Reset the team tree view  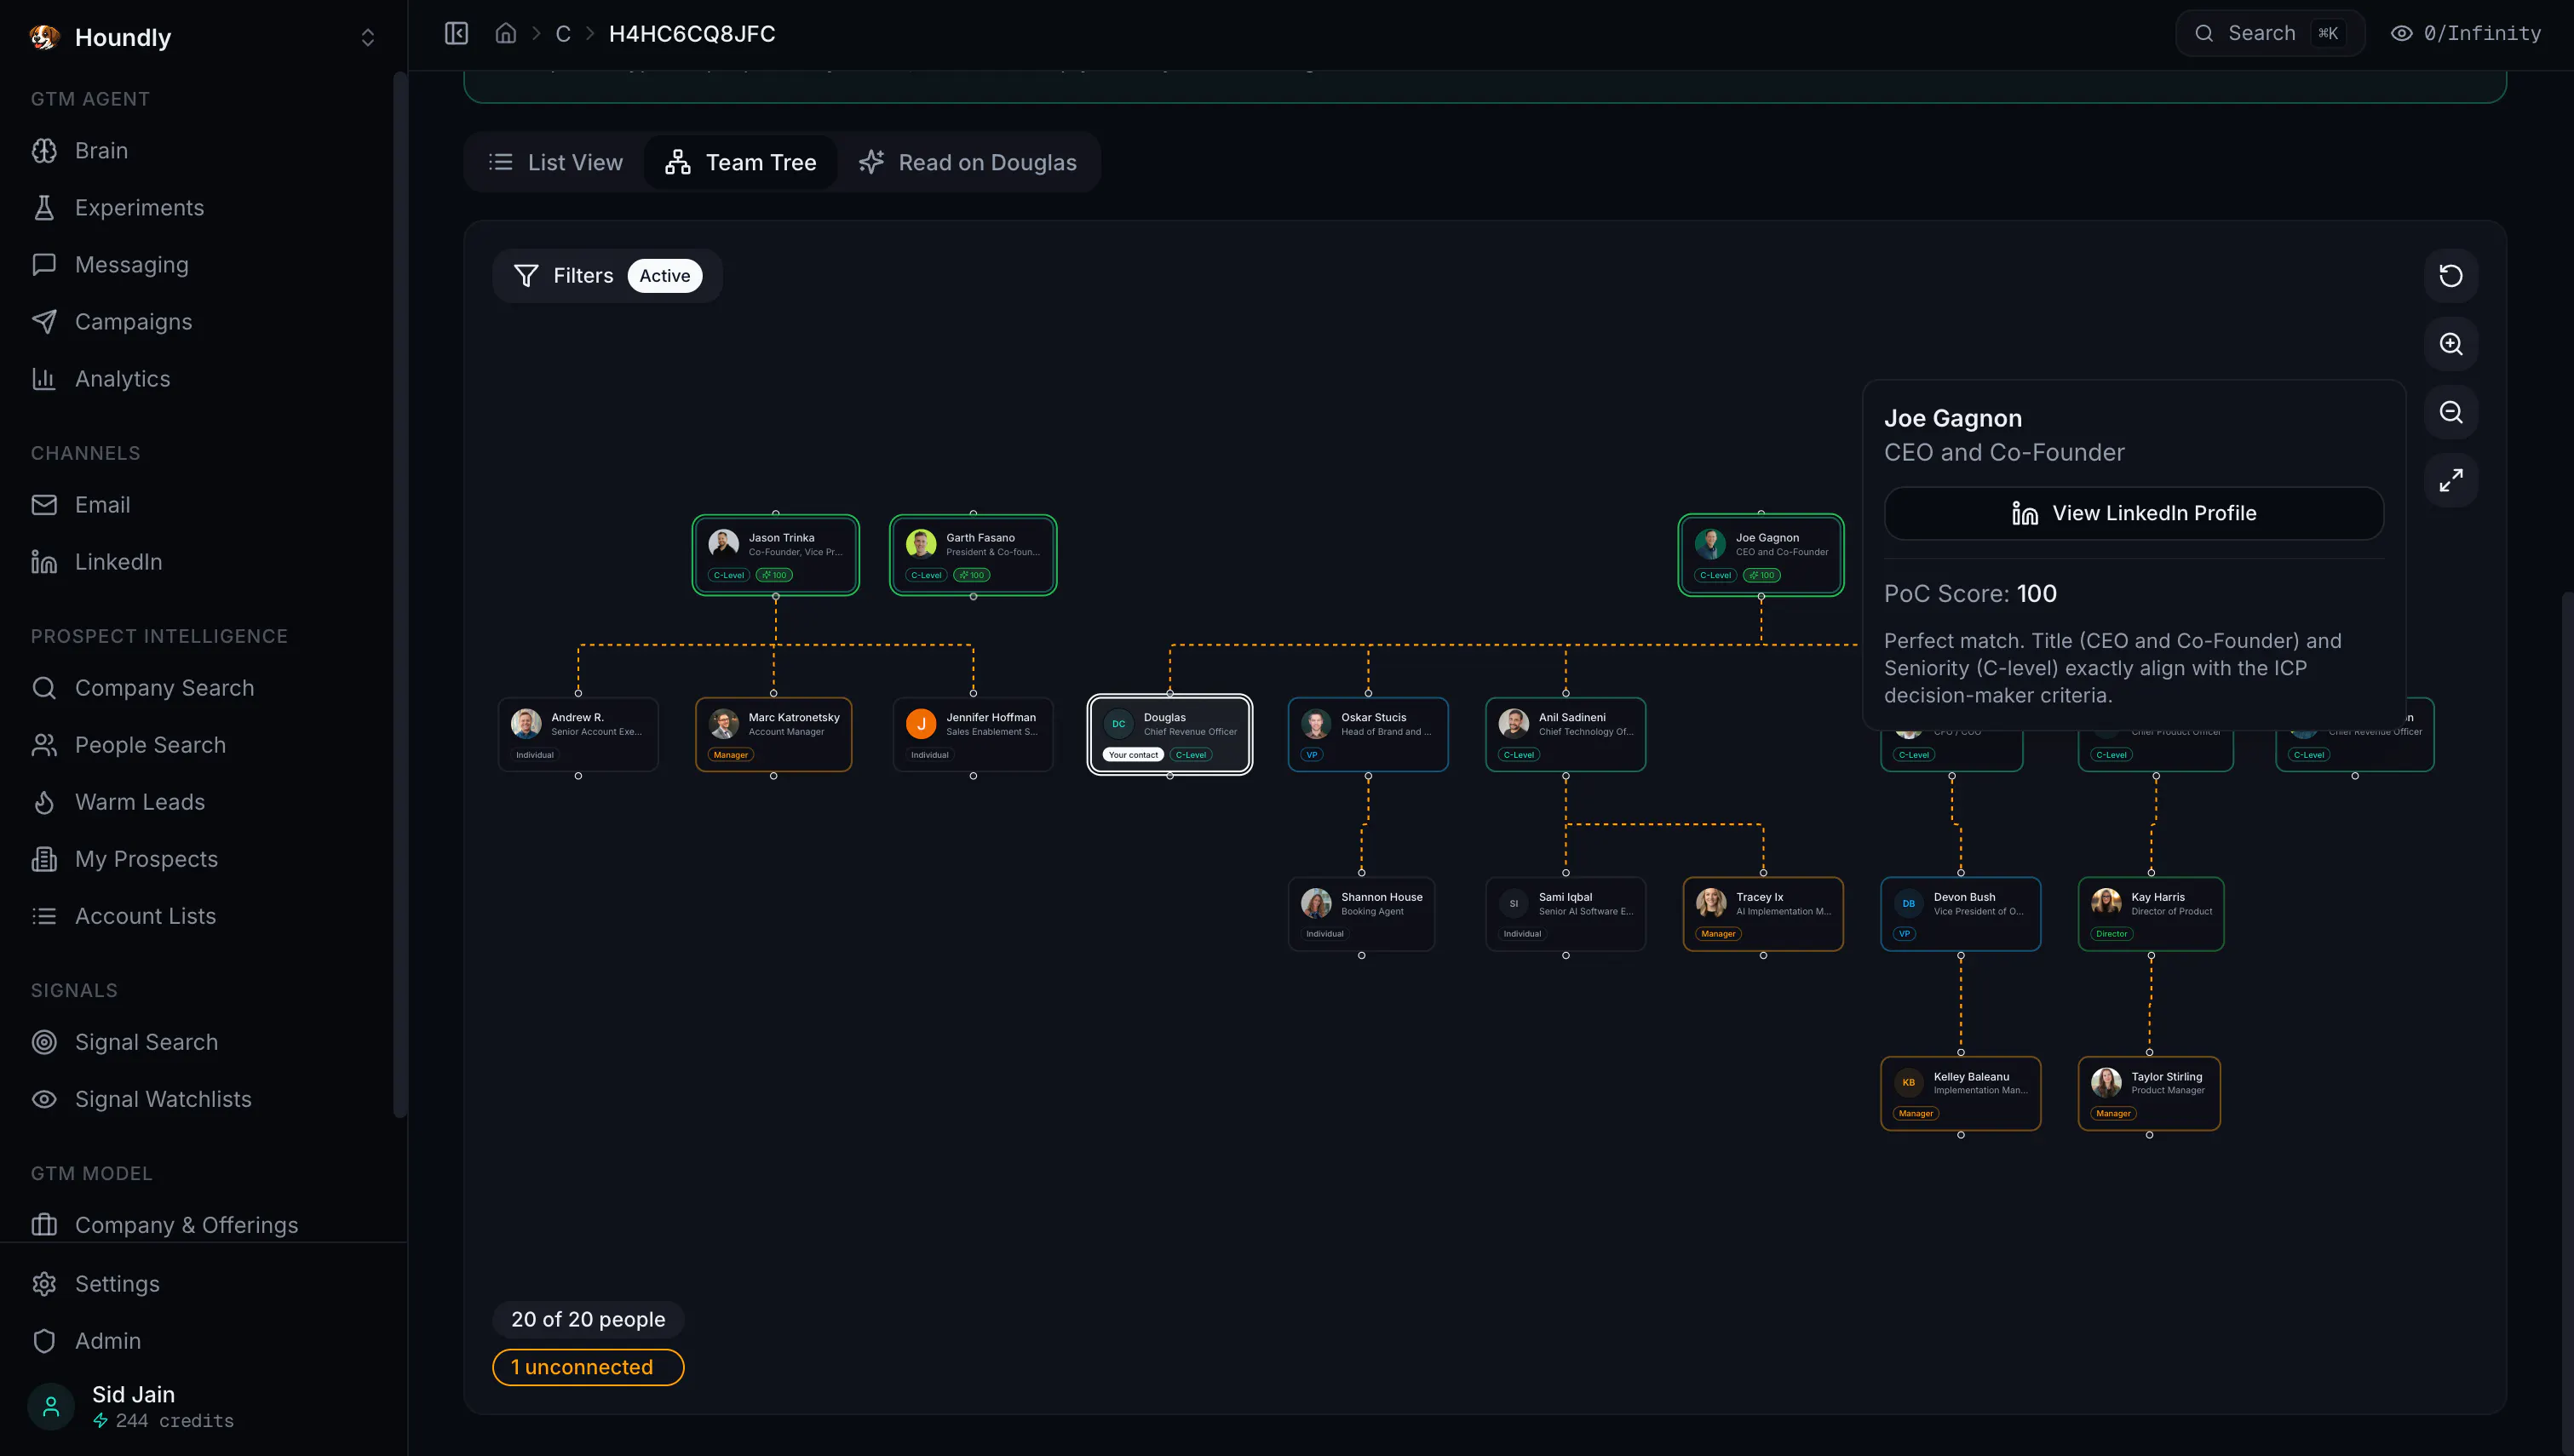pos(2450,275)
